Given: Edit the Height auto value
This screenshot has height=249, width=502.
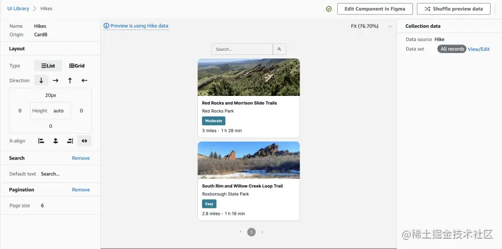Looking at the screenshot, I should [59, 111].
